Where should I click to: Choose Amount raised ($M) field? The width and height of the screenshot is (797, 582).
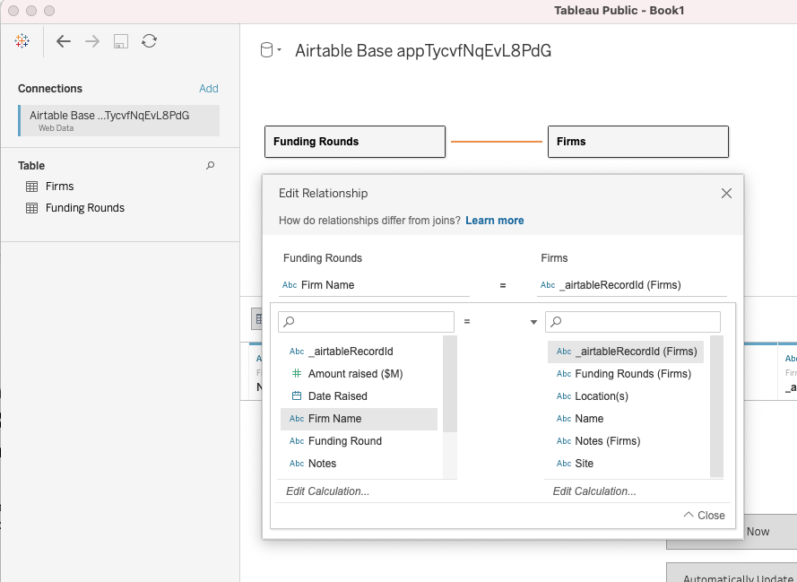coord(359,374)
